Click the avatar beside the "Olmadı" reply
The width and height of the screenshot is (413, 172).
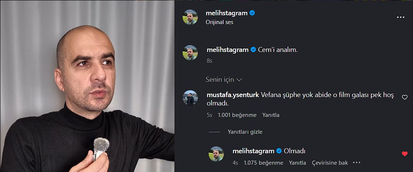pyautogui.click(x=216, y=154)
